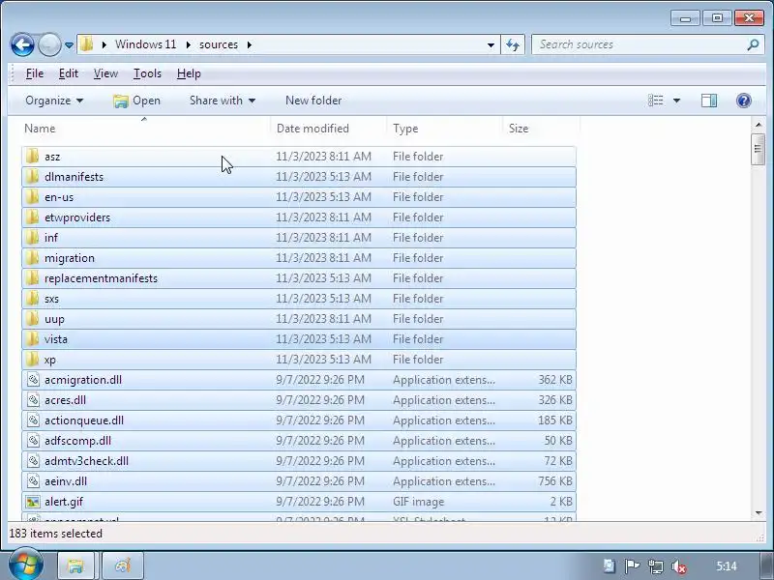
Task: Open the Windows Start button
Action: click(x=26, y=565)
